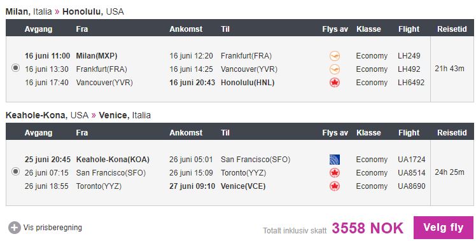
Task: Click the 21h 43m travel time
Action: (449, 69)
